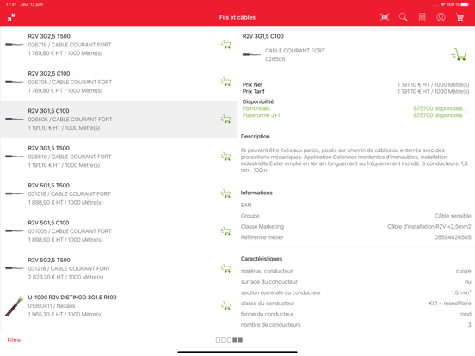This screenshot has width=475, height=356.
Task: Open the Filtre filter option
Action: click(14, 340)
